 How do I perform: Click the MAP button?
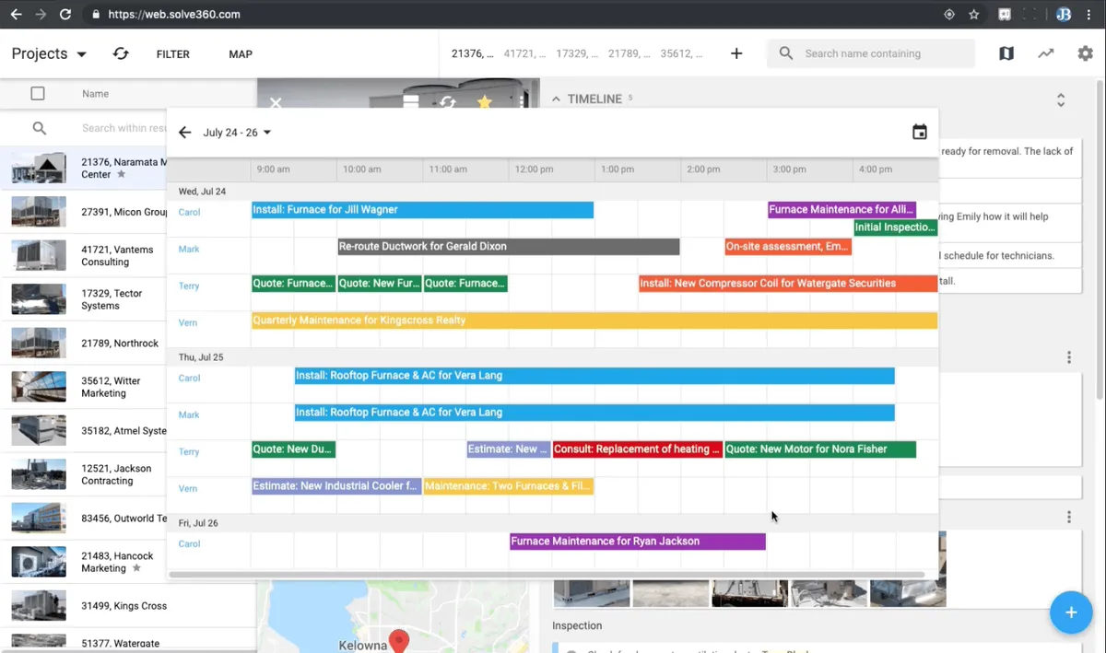point(241,54)
